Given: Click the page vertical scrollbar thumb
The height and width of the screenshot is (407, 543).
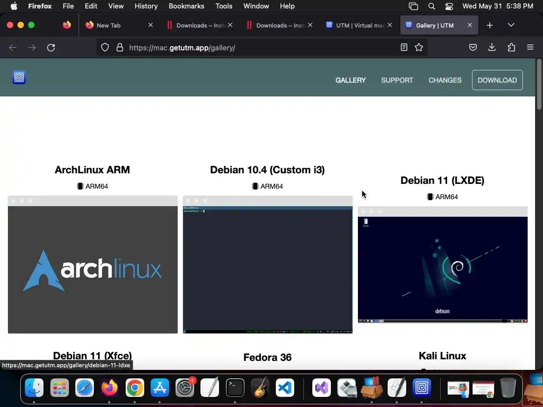Looking at the screenshot, I should pyautogui.click(x=539, y=85).
